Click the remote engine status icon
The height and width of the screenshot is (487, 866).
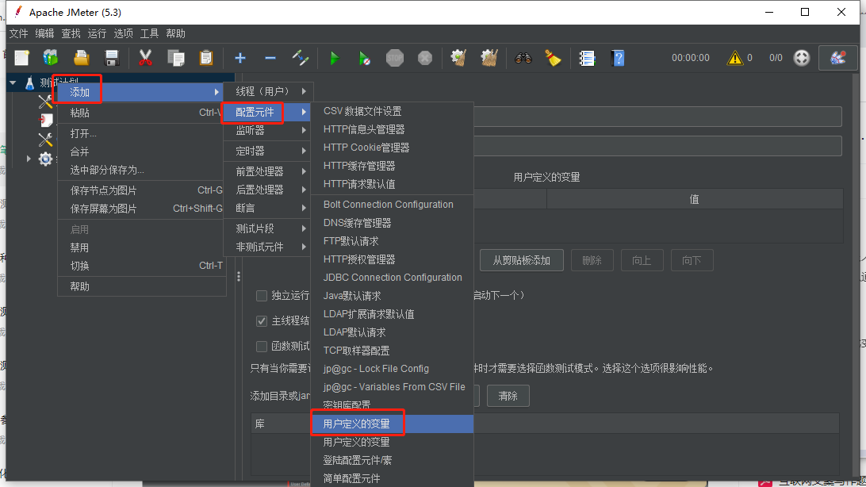(x=802, y=57)
